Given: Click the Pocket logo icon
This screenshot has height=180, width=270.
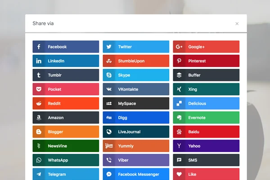Looking at the screenshot, I should click(x=39, y=89).
